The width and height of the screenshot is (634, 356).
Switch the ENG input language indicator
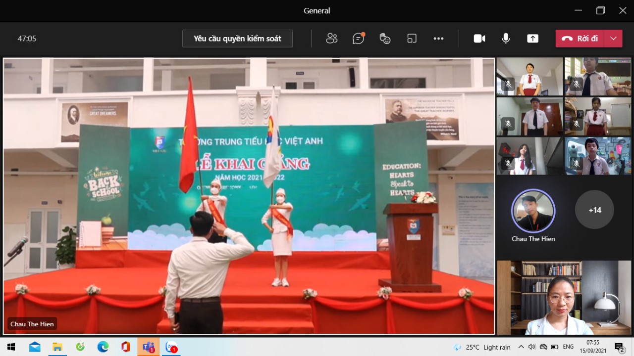(x=569, y=347)
